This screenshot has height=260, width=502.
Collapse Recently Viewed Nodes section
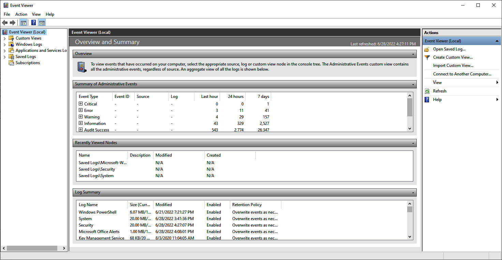(413, 143)
